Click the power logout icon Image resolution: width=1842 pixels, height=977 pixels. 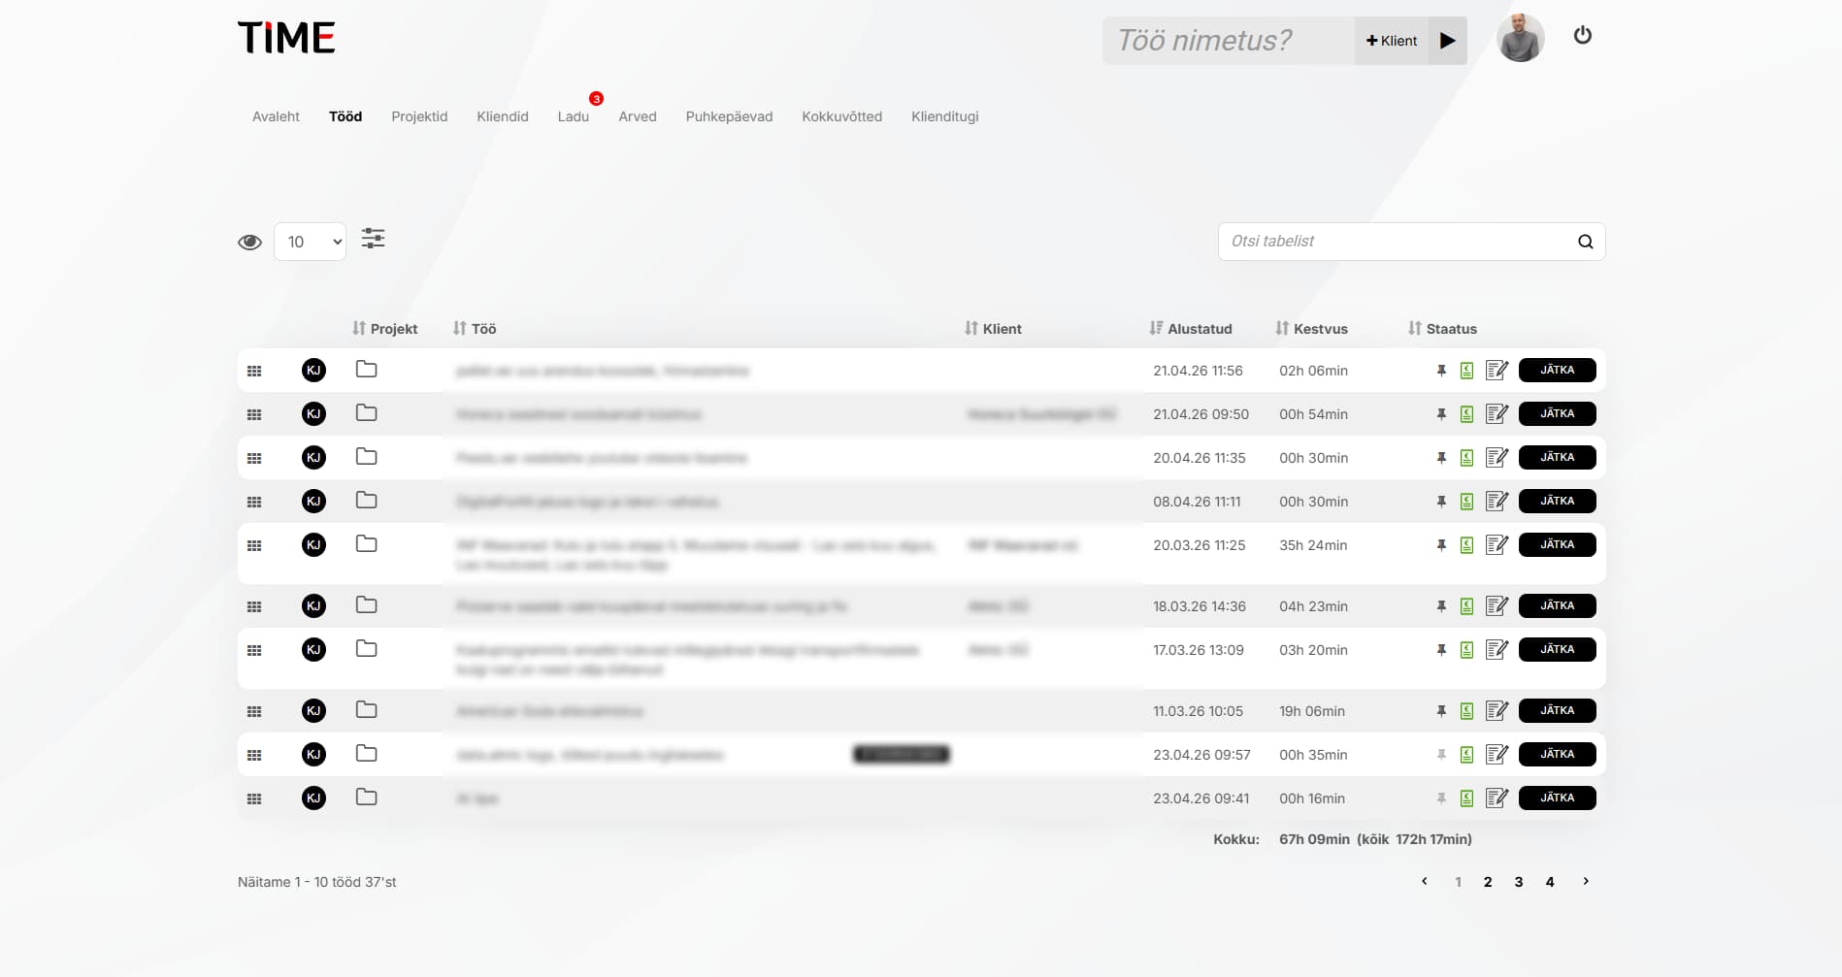point(1582,36)
